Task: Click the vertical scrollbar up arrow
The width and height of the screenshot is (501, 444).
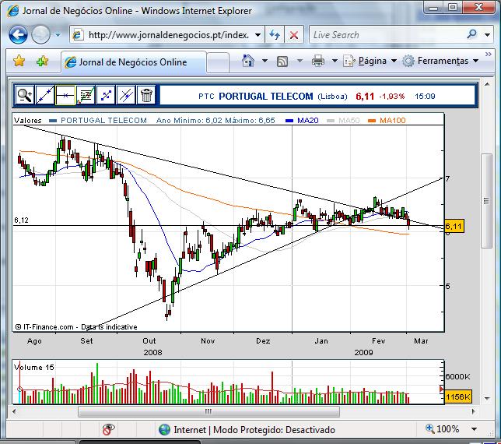Action: click(x=487, y=84)
